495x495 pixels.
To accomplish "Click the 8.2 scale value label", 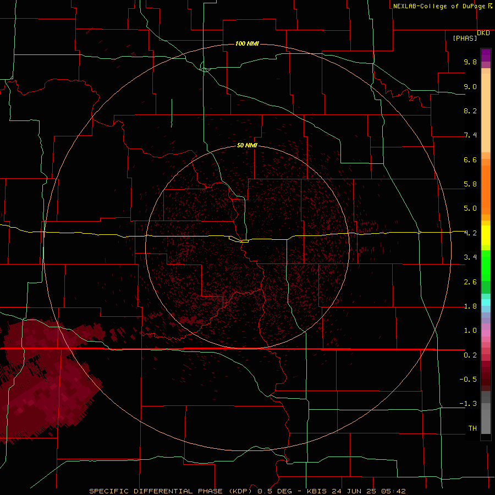I will pos(470,111).
